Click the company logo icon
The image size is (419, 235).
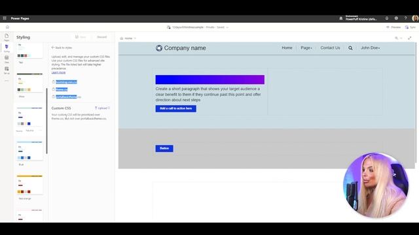[x=159, y=48]
